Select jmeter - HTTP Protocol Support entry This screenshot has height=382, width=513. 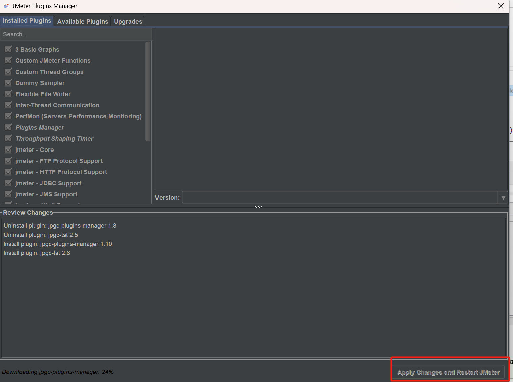[61, 172]
